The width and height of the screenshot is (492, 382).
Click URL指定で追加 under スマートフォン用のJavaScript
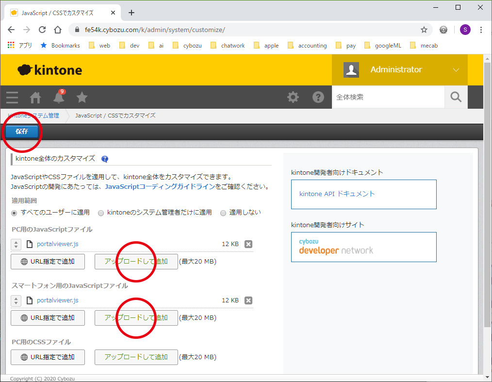point(48,317)
